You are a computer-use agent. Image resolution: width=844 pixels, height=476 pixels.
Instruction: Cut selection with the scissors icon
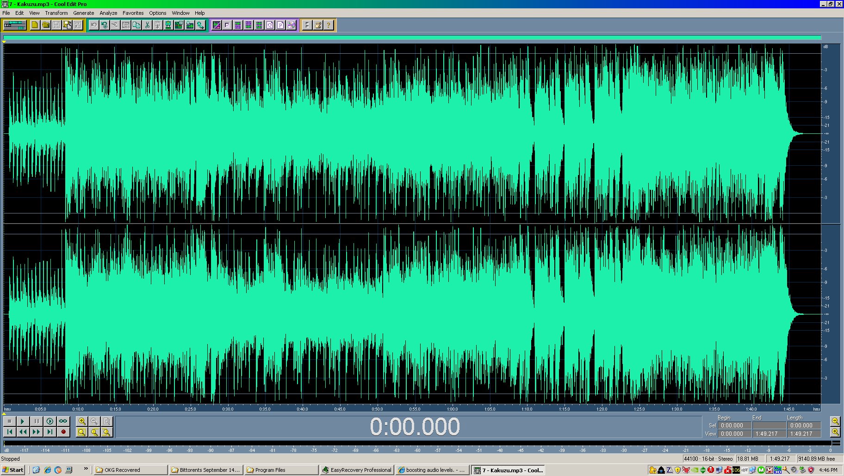tap(147, 25)
